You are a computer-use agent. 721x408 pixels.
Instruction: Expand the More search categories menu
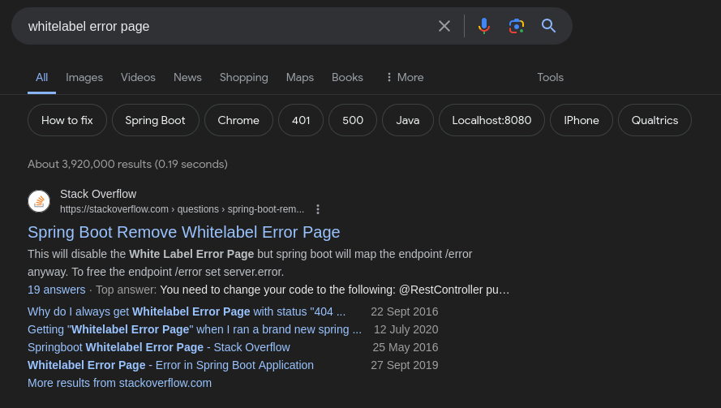(x=405, y=77)
